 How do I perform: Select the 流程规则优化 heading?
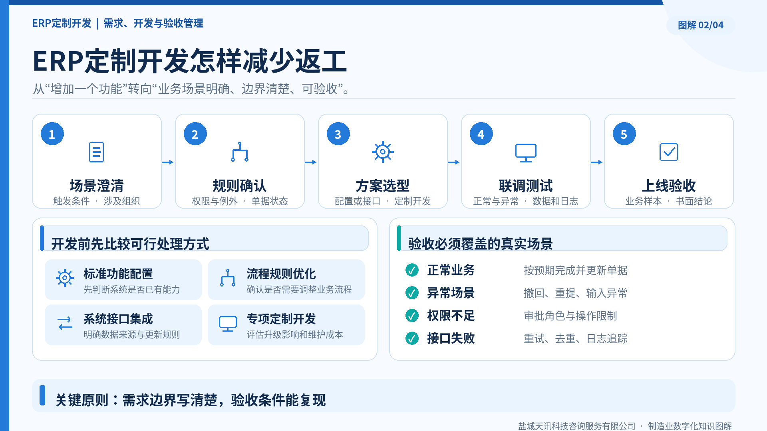[281, 274]
